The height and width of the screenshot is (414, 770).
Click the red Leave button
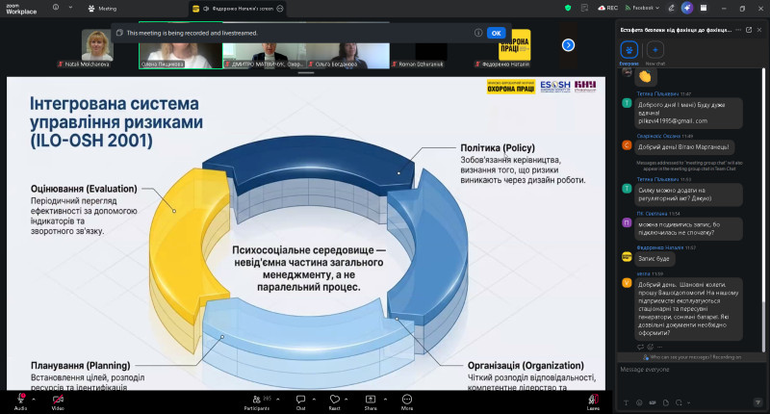pyautogui.click(x=593, y=399)
